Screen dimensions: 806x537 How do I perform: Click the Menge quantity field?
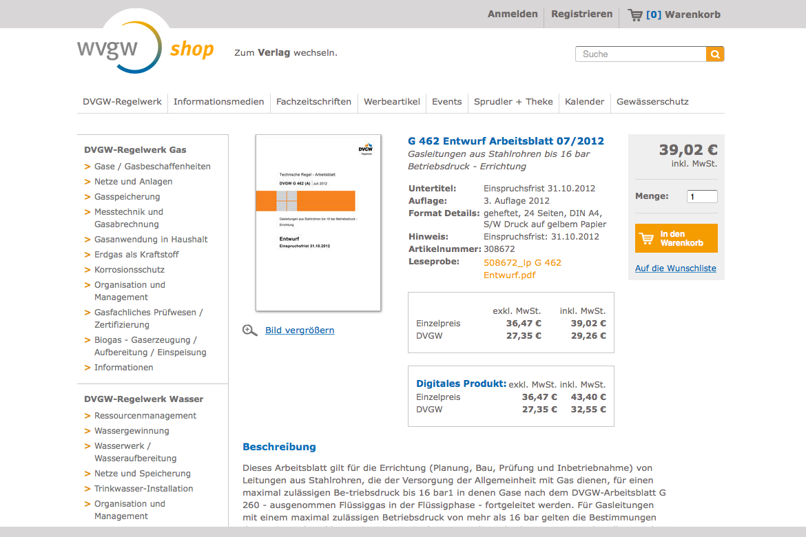(x=702, y=196)
